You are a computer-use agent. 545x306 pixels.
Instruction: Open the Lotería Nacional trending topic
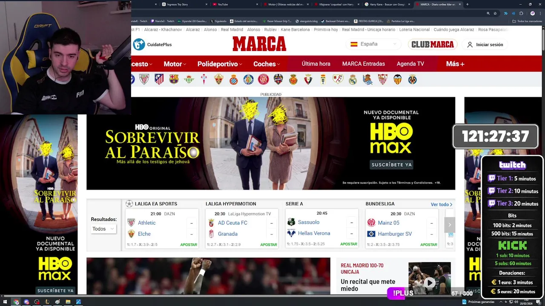414,30
